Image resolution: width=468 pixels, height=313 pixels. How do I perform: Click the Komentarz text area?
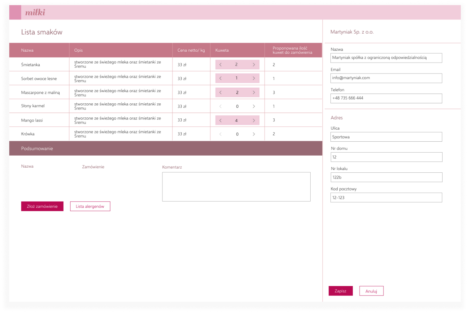click(x=236, y=187)
